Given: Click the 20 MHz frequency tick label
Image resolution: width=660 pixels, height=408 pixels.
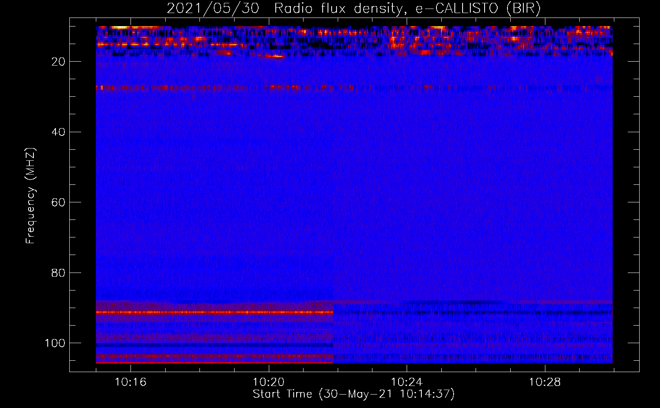Looking at the screenshot, I should click(58, 62).
